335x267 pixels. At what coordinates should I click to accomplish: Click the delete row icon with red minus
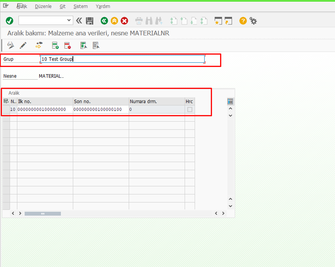[68, 45]
